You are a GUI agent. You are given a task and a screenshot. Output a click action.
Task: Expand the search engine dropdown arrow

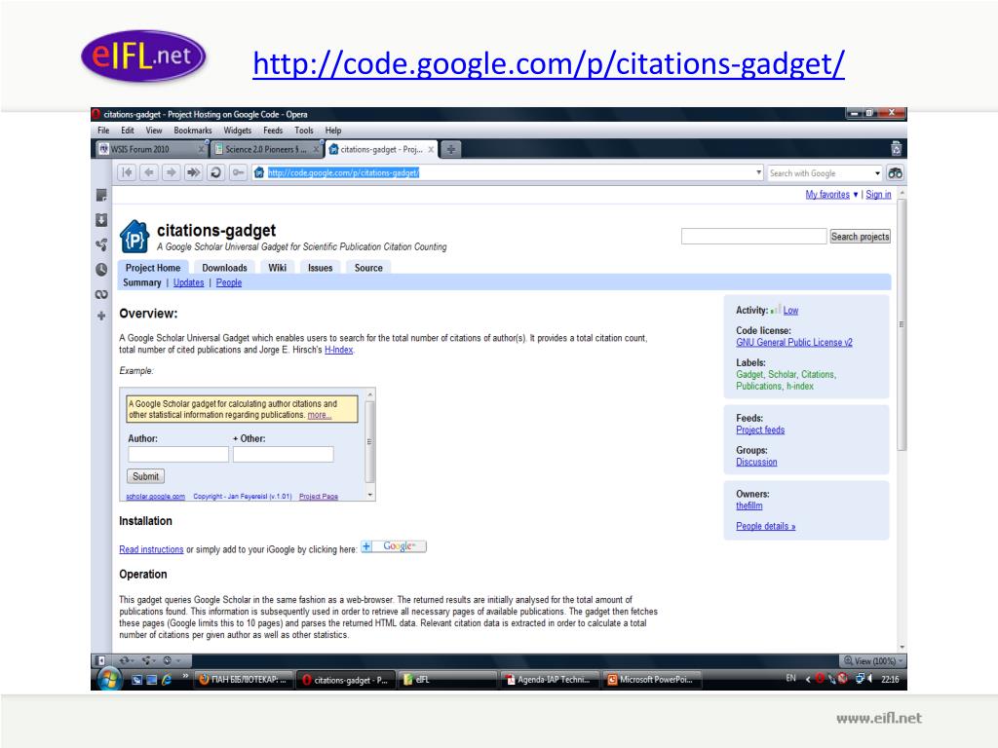877,173
